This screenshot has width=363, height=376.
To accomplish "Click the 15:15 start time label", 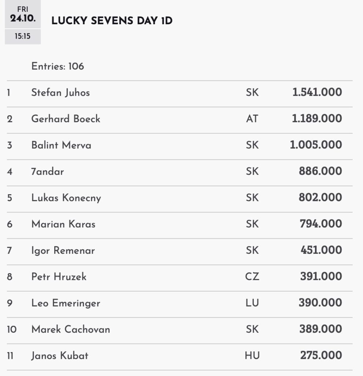I will pos(23,37).
